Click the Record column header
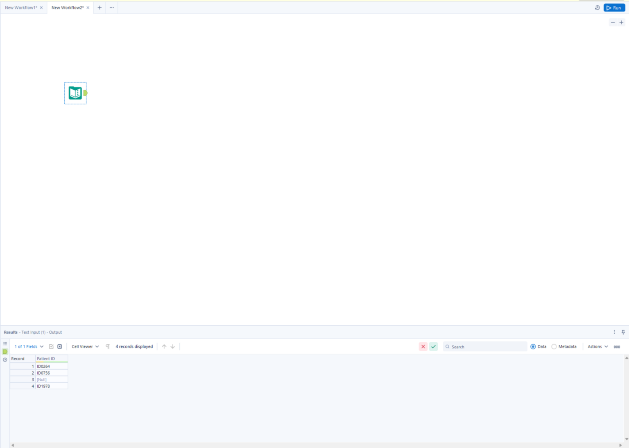 tap(23, 359)
